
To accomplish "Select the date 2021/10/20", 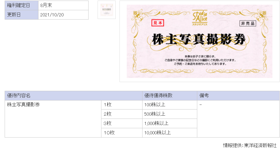I will pyautogui.click(x=52, y=15).
